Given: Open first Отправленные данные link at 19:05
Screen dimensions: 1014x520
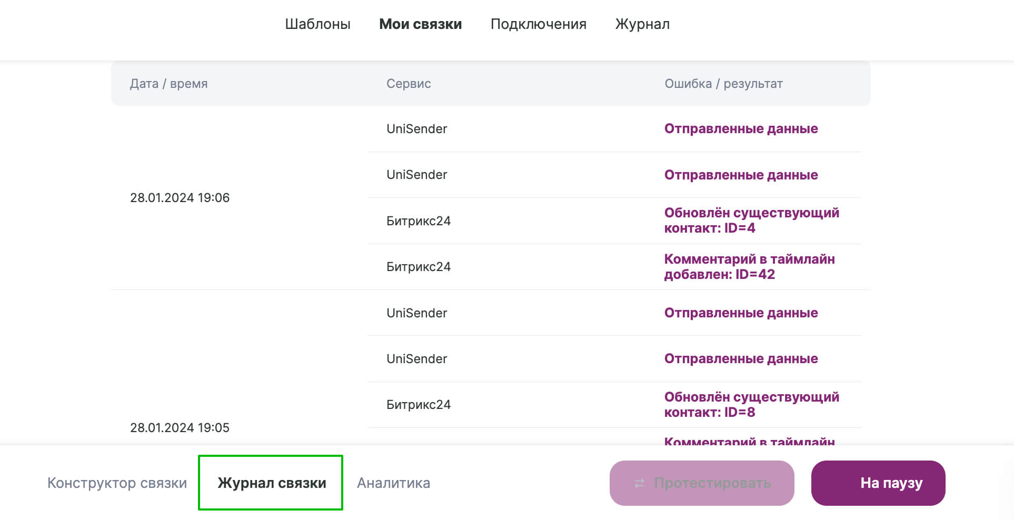Looking at the screenshot, I should click(x=741, y=313).
